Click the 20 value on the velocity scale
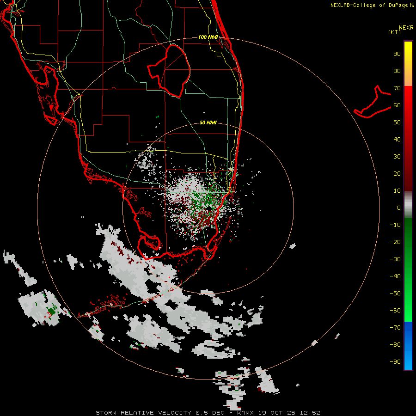The image size is (416, 416). point(397,173)
